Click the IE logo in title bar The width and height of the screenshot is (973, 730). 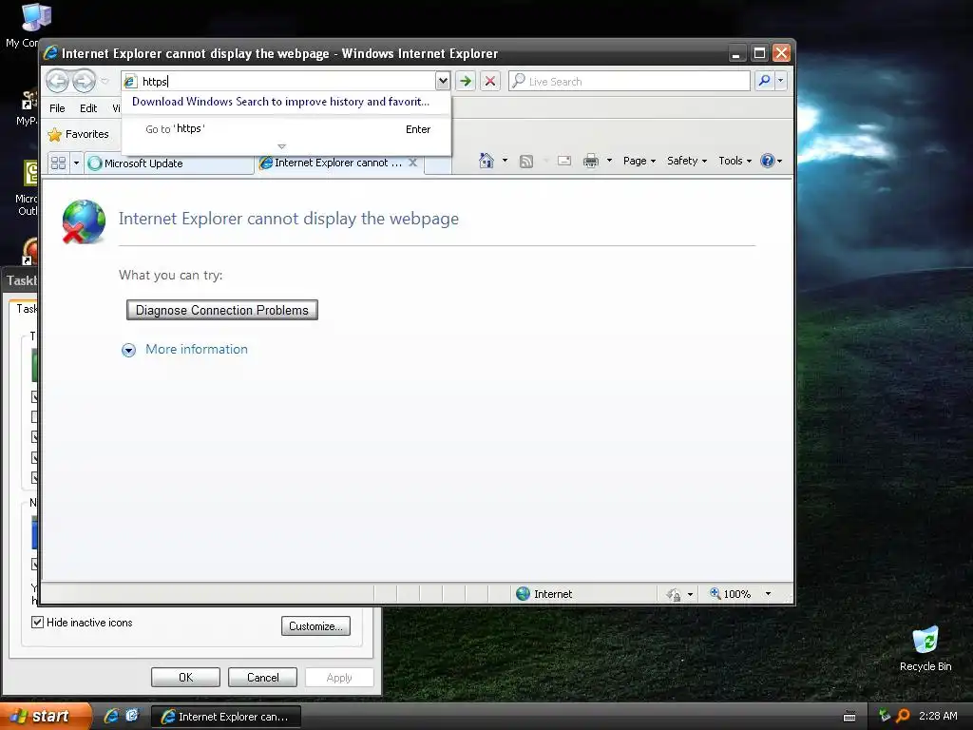tap(51, 53)
